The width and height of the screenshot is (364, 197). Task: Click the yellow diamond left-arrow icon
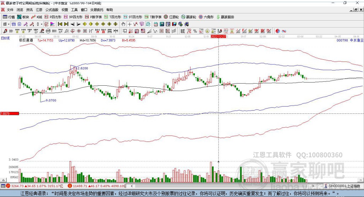[x=85, y=24]
